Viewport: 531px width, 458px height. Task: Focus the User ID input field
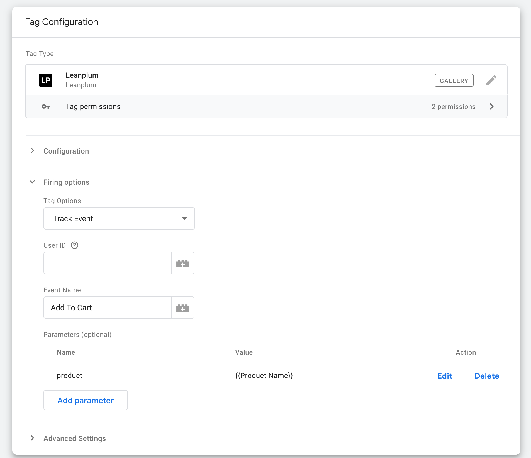point(108,263)
